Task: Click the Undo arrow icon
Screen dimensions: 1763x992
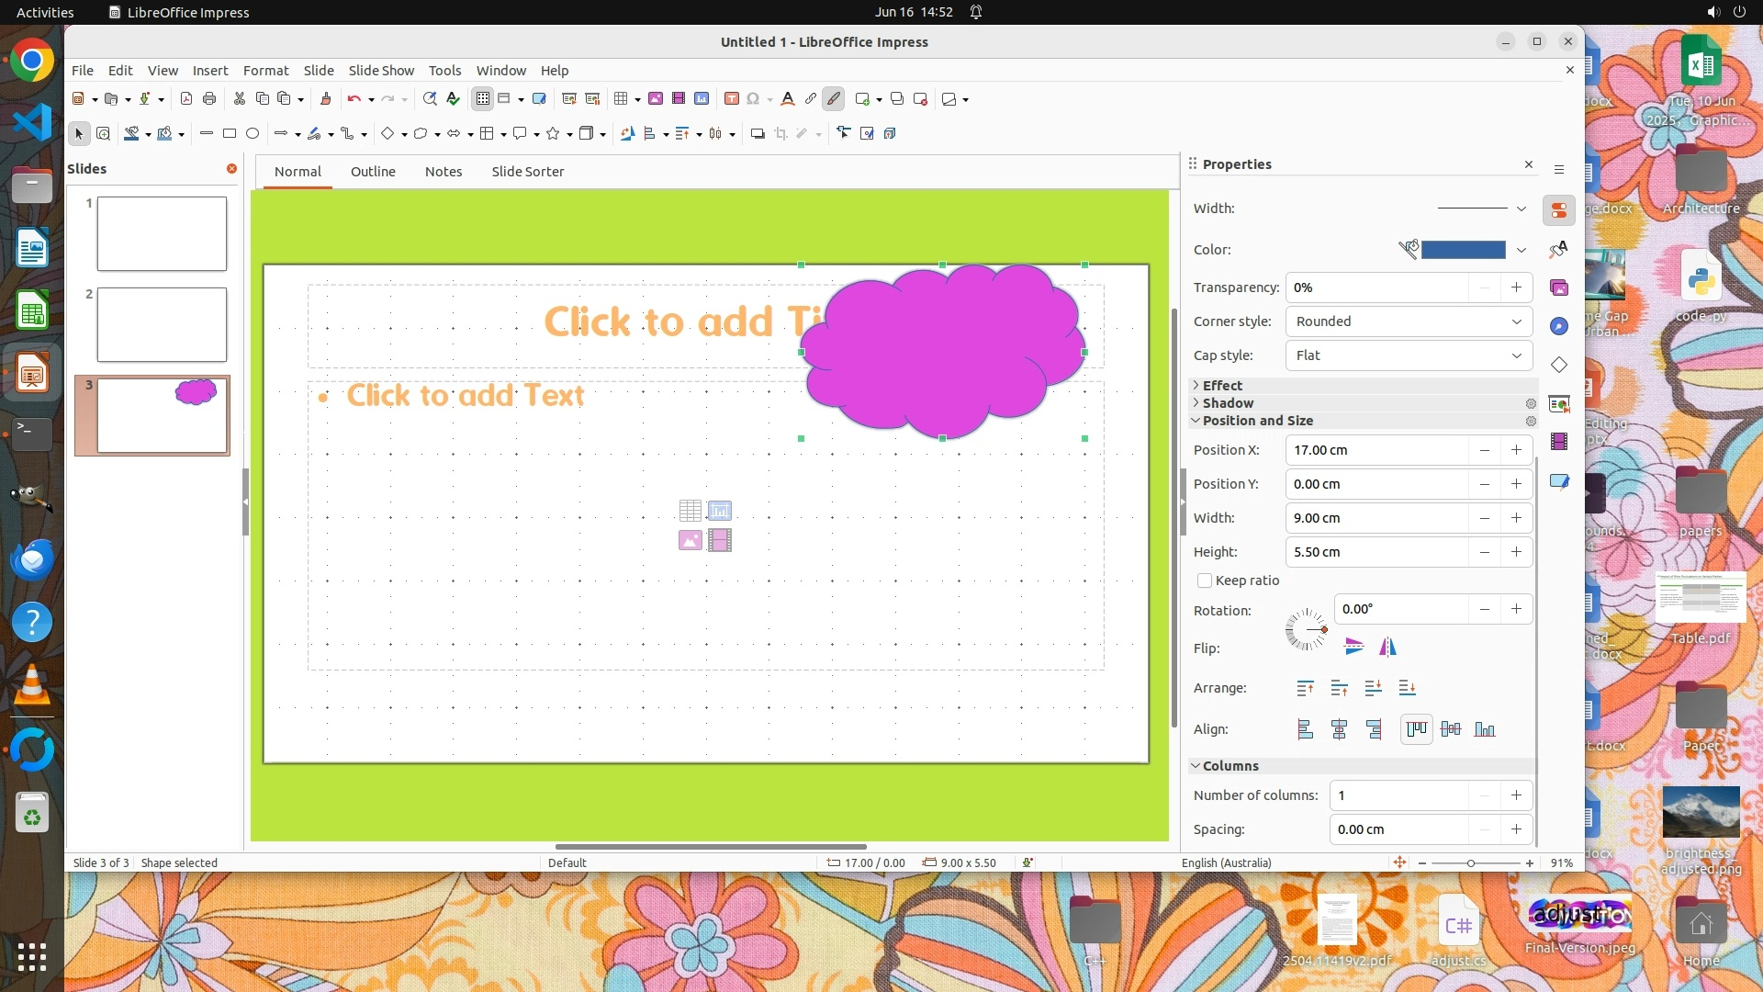Action: click(x=354, y=99)
